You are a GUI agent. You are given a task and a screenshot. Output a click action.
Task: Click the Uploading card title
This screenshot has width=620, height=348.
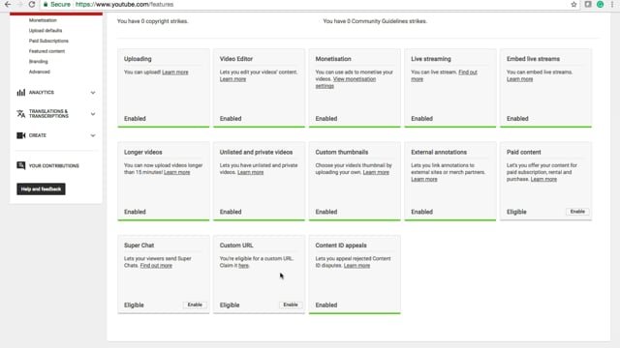pyautogui.click(x=138, y=59)
